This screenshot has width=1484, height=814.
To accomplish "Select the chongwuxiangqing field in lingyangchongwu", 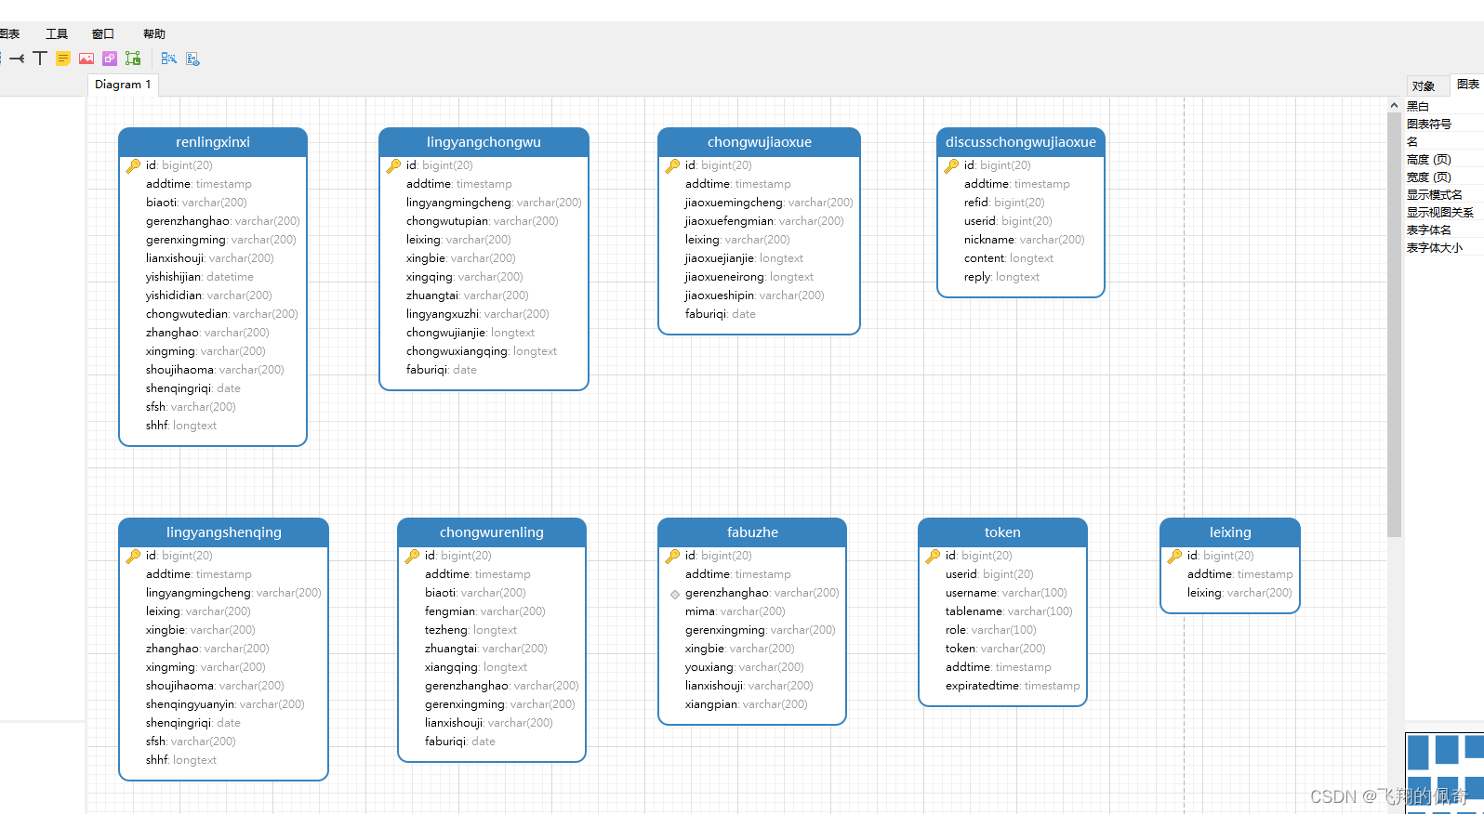I will (484, 351).
